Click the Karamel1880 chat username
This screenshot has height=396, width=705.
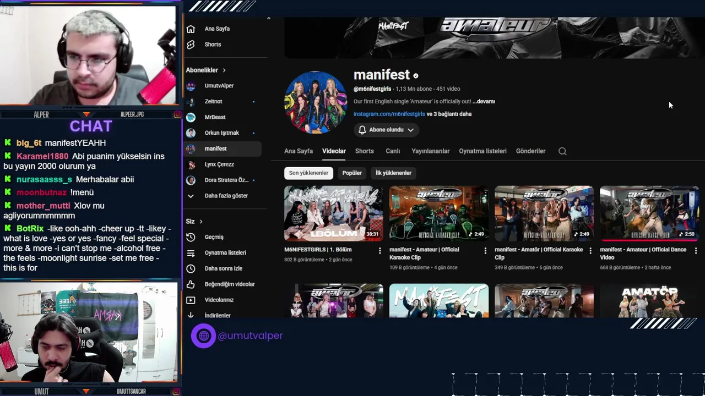tap(42, 156)
